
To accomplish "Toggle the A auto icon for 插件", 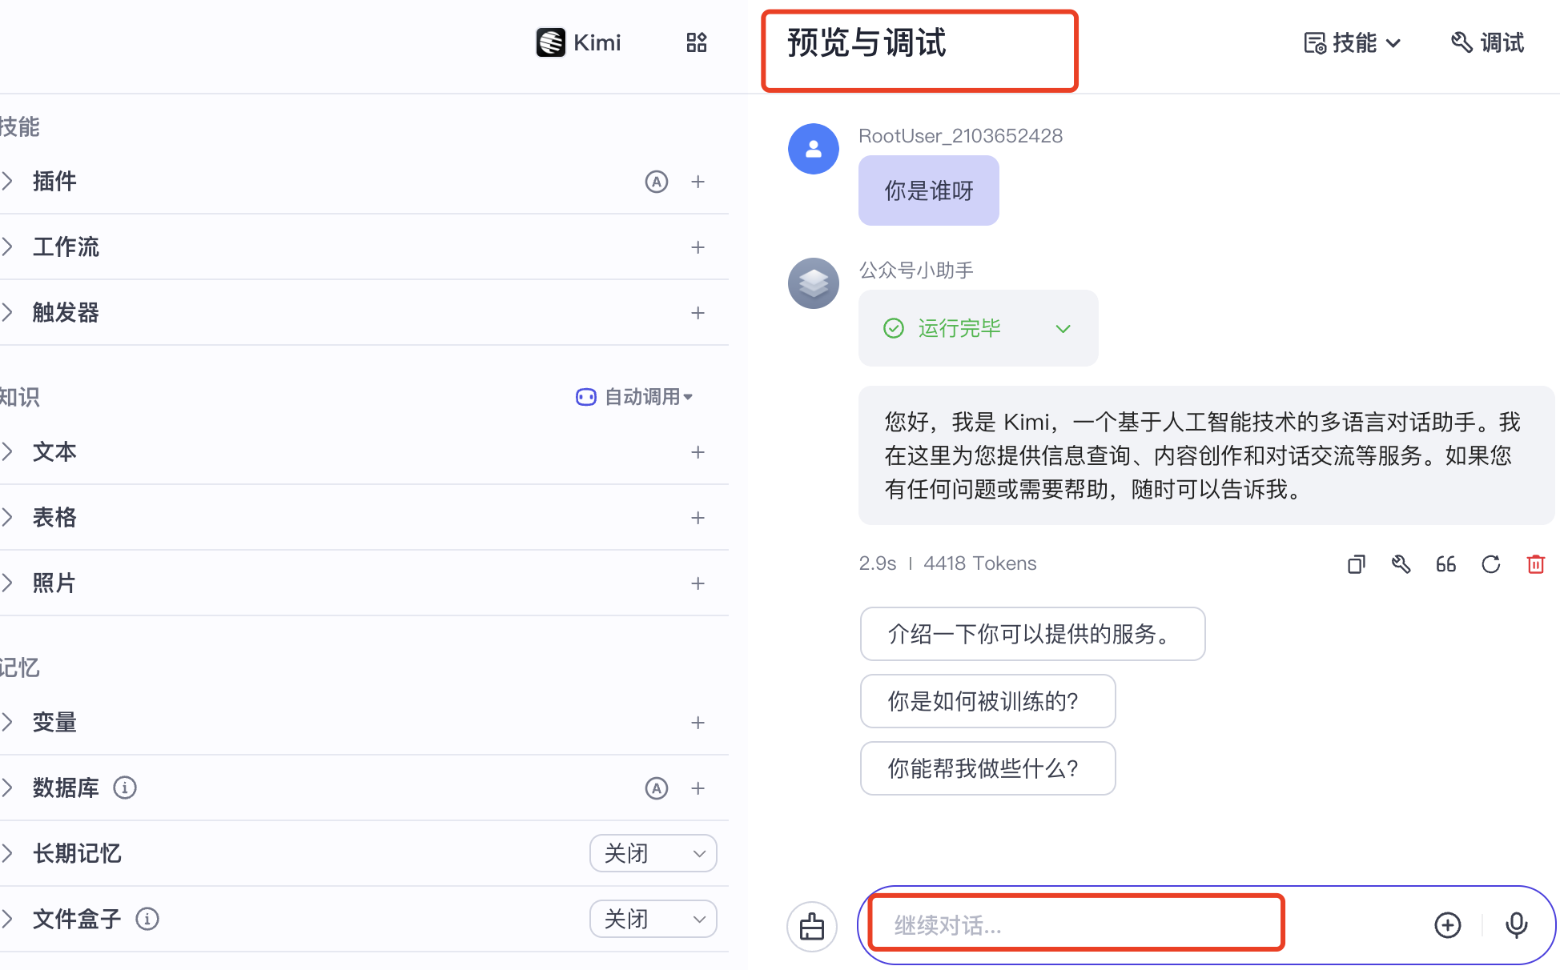I will 656,182.
